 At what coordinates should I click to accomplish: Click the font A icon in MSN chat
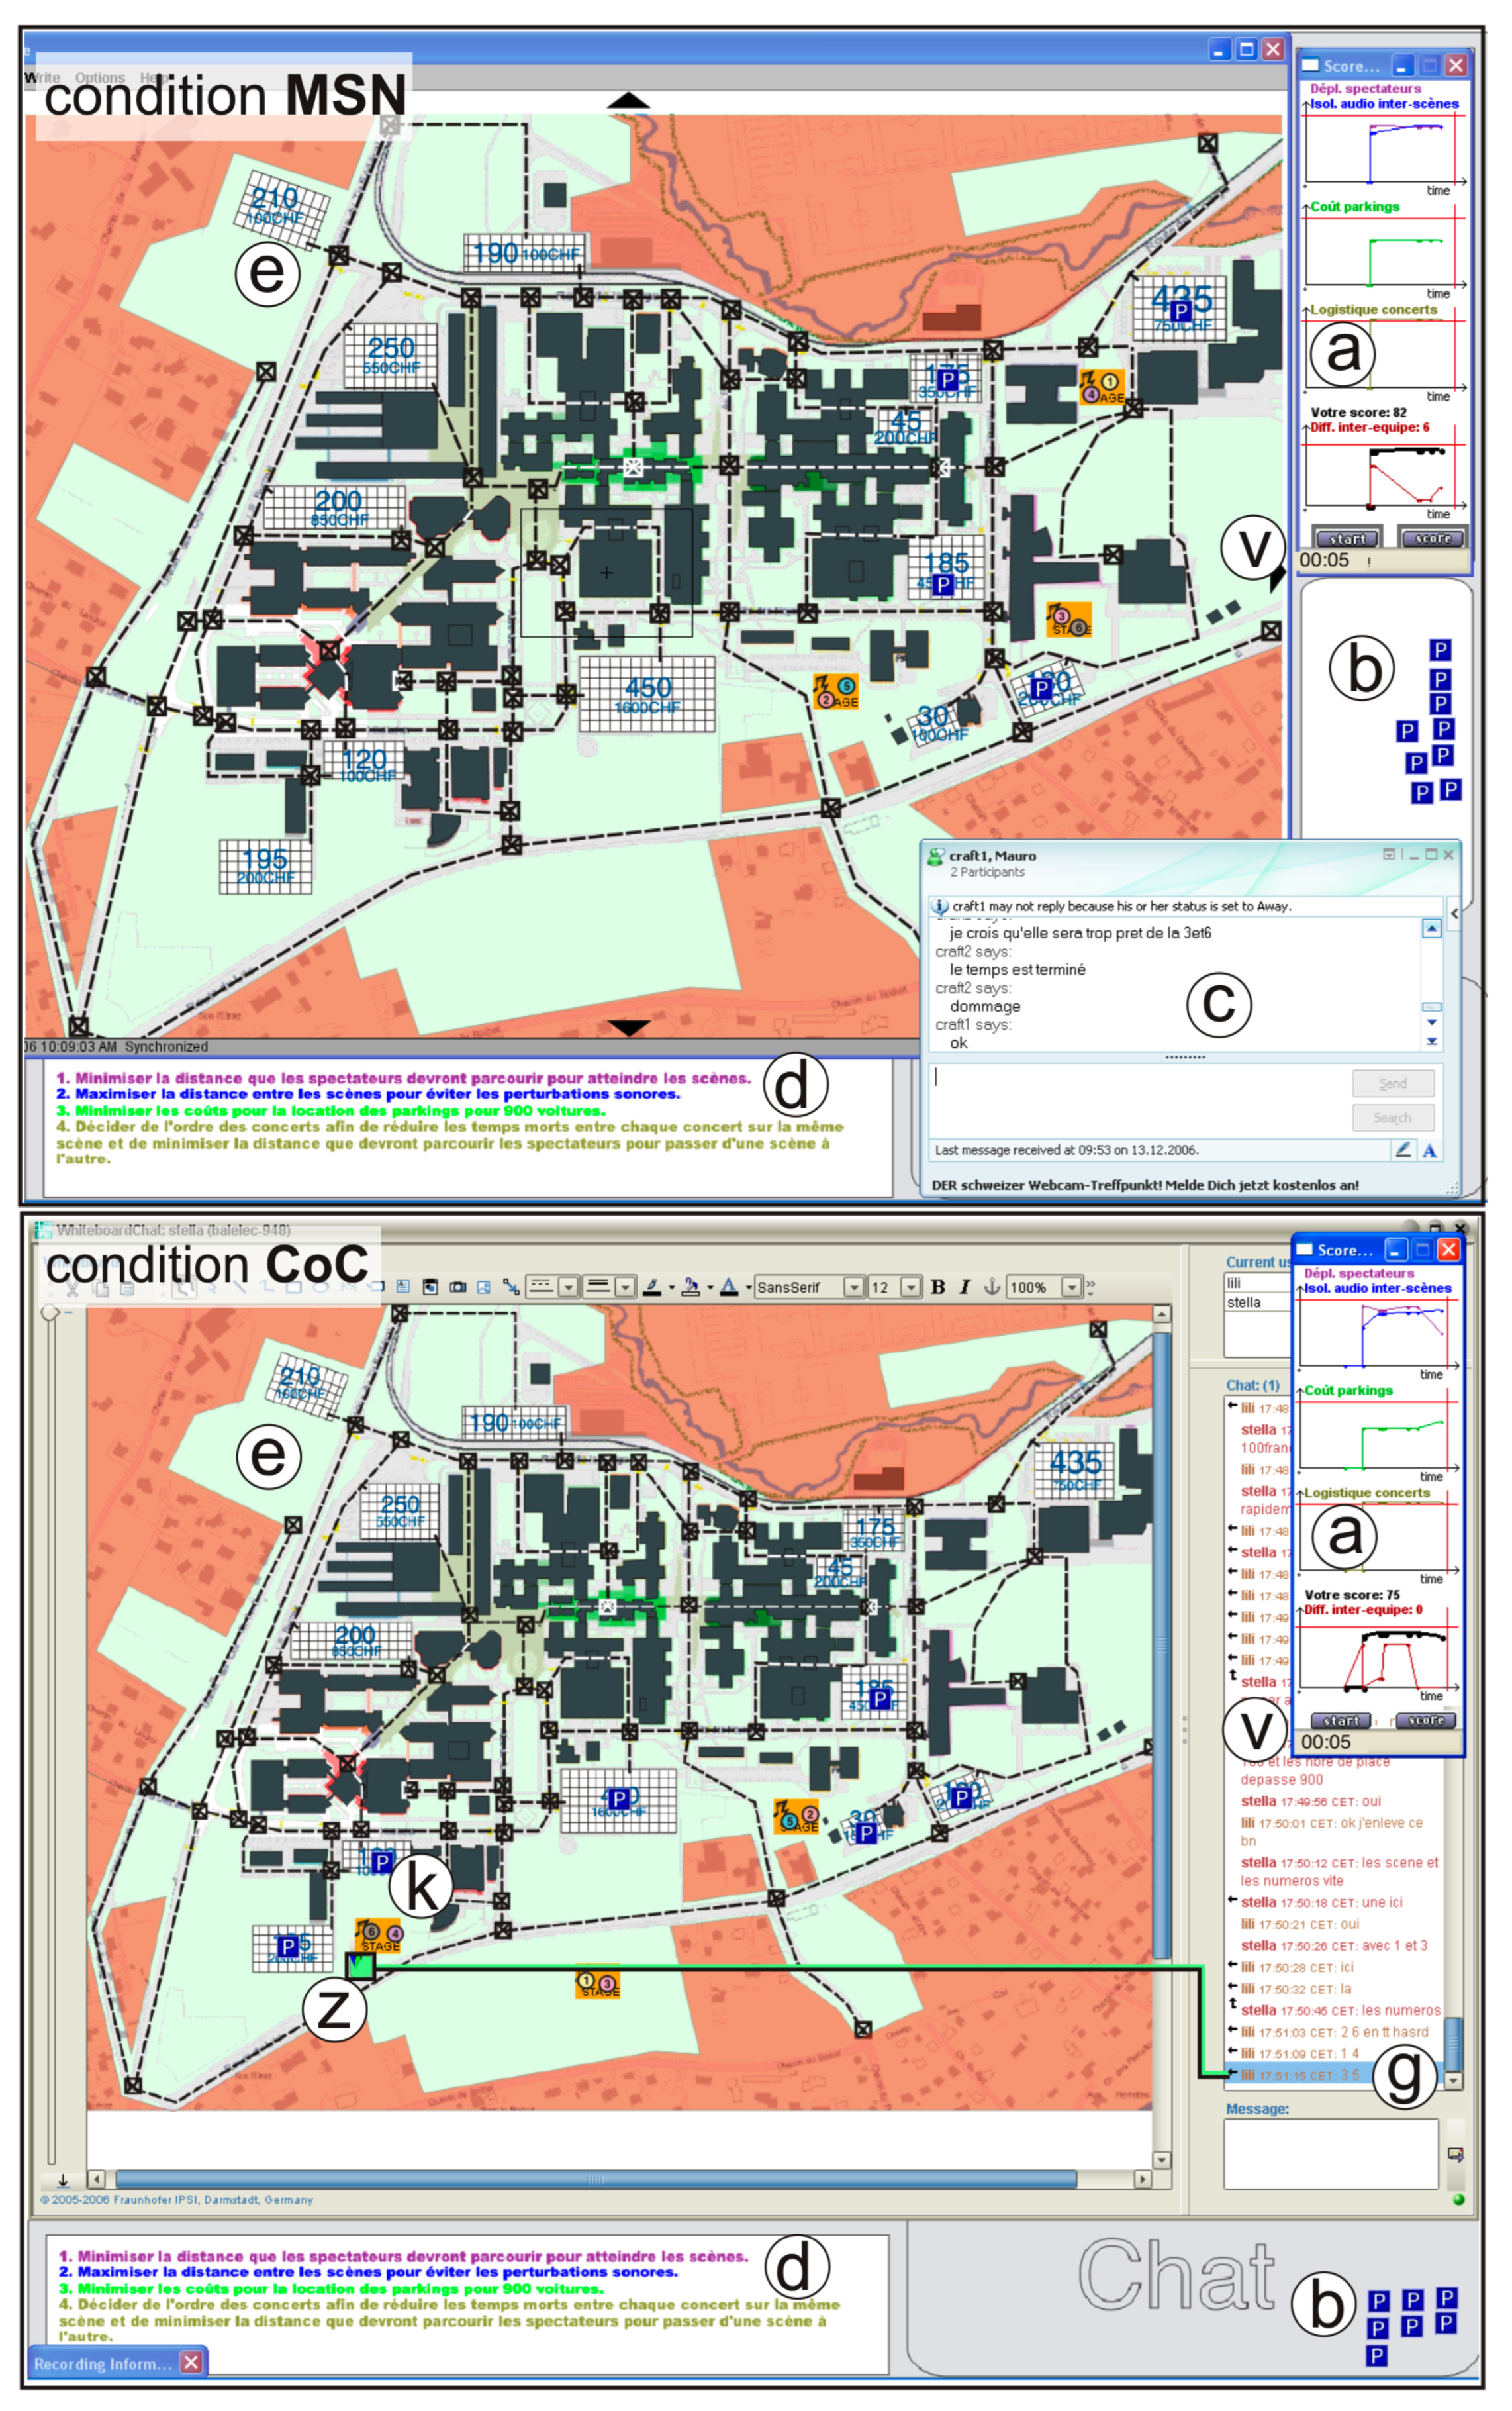coord(1430,1150)
